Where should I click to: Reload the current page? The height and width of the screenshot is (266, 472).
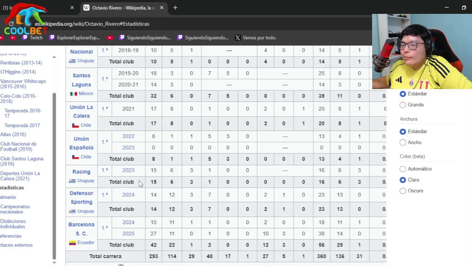[x=11, y=24]
